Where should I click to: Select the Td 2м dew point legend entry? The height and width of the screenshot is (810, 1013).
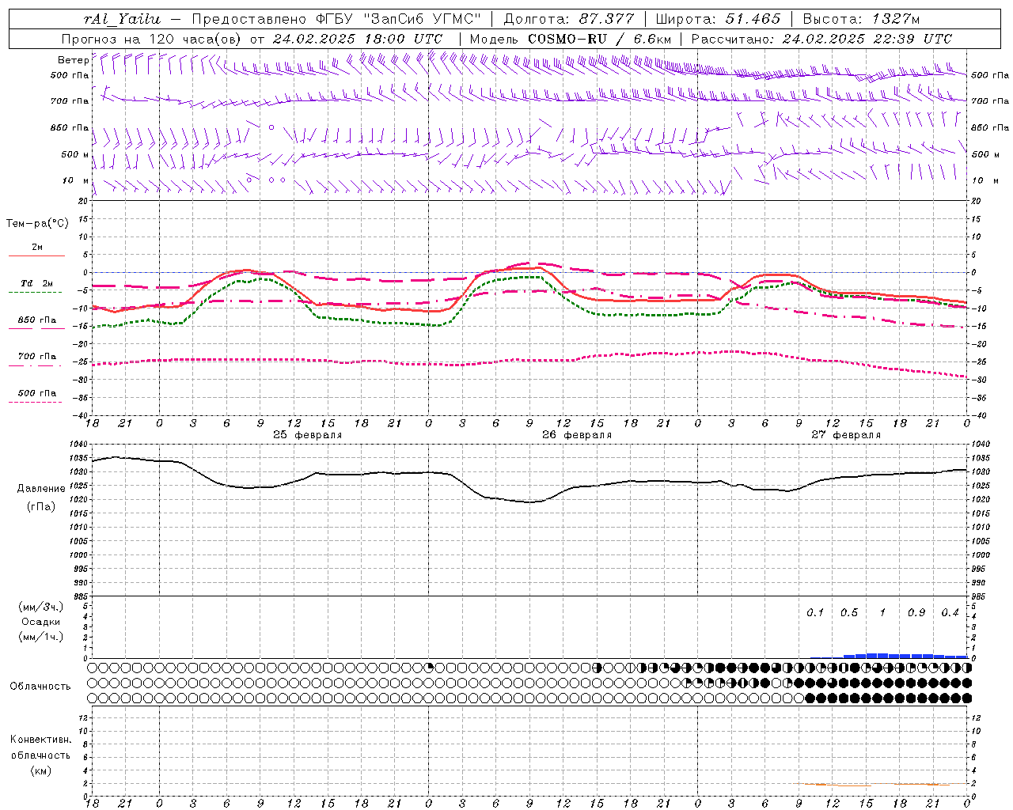36,283
